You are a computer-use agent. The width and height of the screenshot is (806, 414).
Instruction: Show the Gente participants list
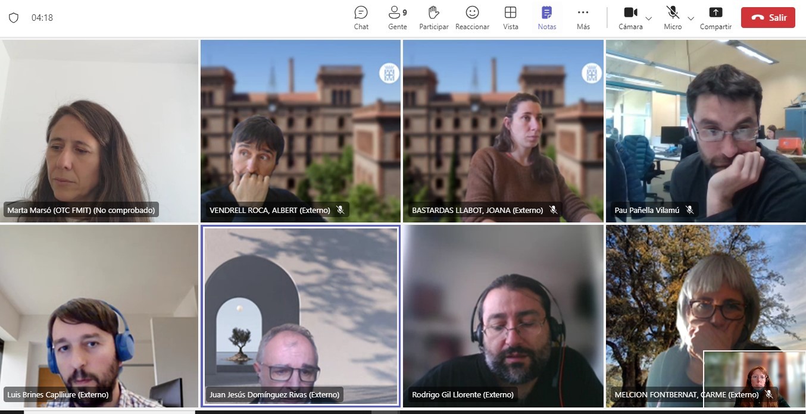pos(397,18)
